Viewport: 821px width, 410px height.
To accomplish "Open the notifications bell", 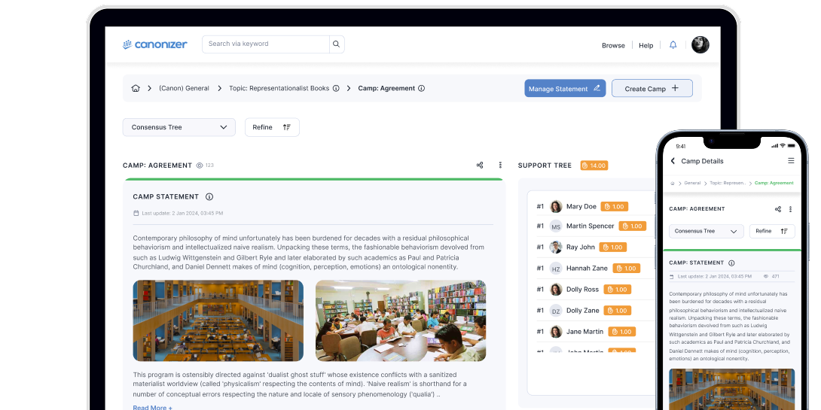I will coord(673,45).
